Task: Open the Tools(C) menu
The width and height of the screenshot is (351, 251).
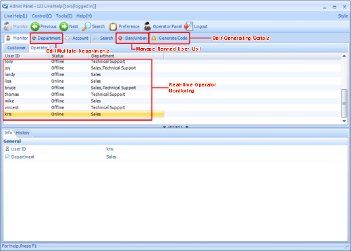Action: pos(64,16)
